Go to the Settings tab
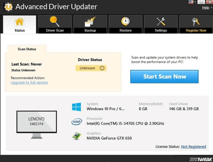Screen dimensions: 213x162 click(x=161, y=25)
